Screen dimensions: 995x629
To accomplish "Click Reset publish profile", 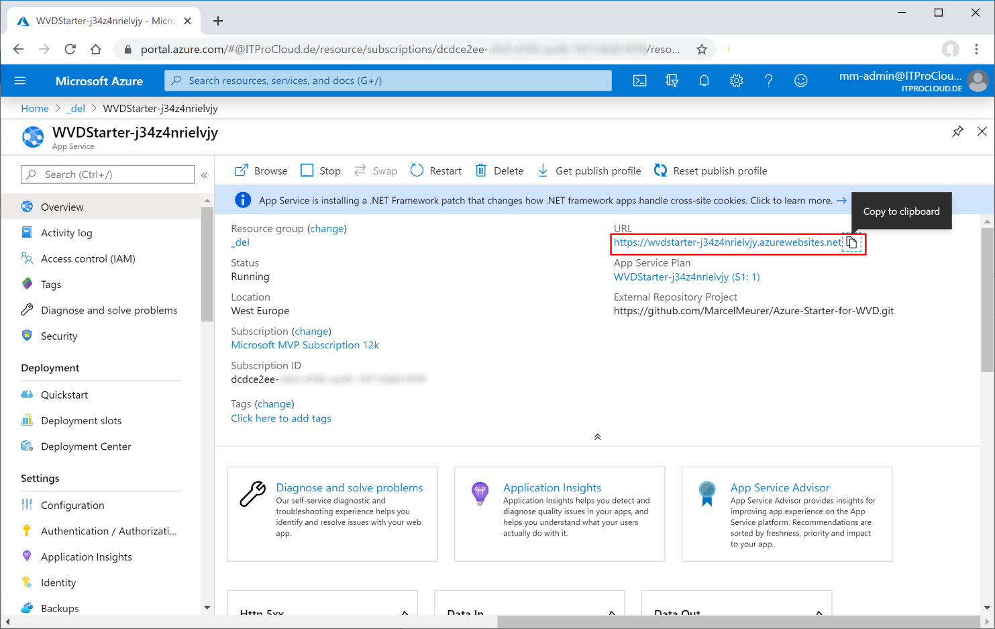I will click(711, 171).
